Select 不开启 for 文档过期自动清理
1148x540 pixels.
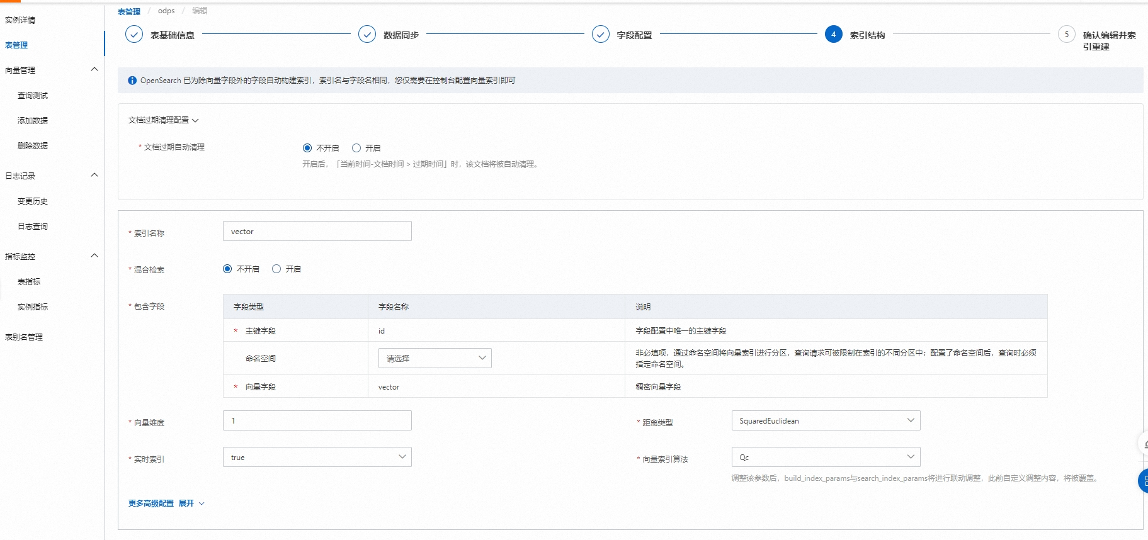pos(307,148)
